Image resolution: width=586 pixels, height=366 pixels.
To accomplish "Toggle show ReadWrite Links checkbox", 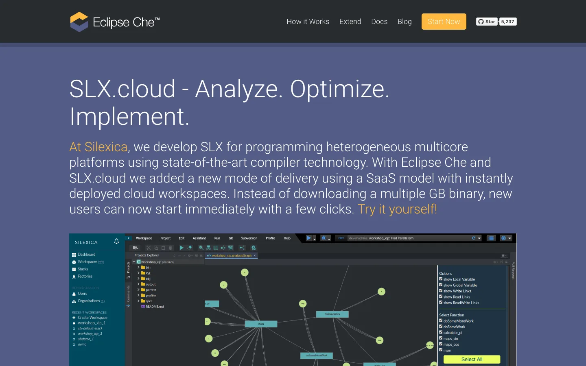I will [441, 302].
